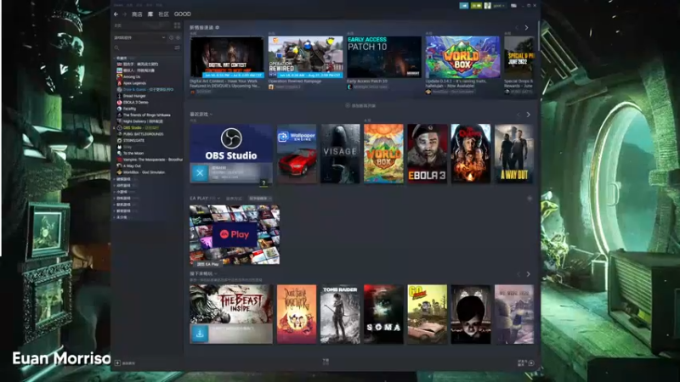Viewport: 680px width, 382px height.
Task: Open Visage game cover
Action: click(340, 154)
